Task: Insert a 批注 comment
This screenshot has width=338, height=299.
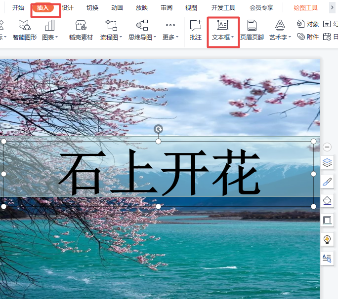Action: (x=196, y=30)
